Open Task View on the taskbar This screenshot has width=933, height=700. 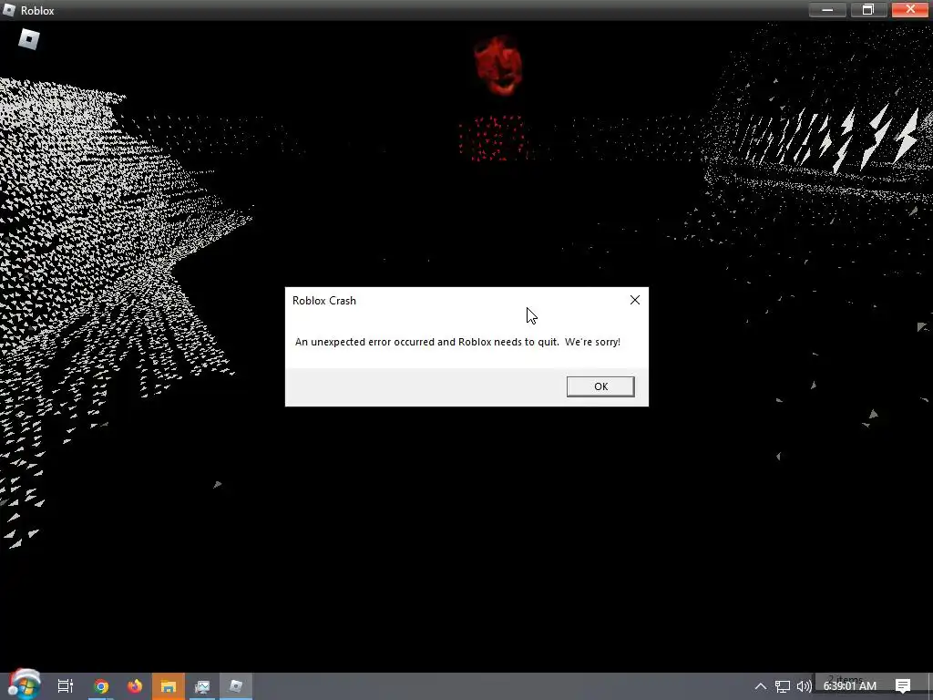[66, 686]
